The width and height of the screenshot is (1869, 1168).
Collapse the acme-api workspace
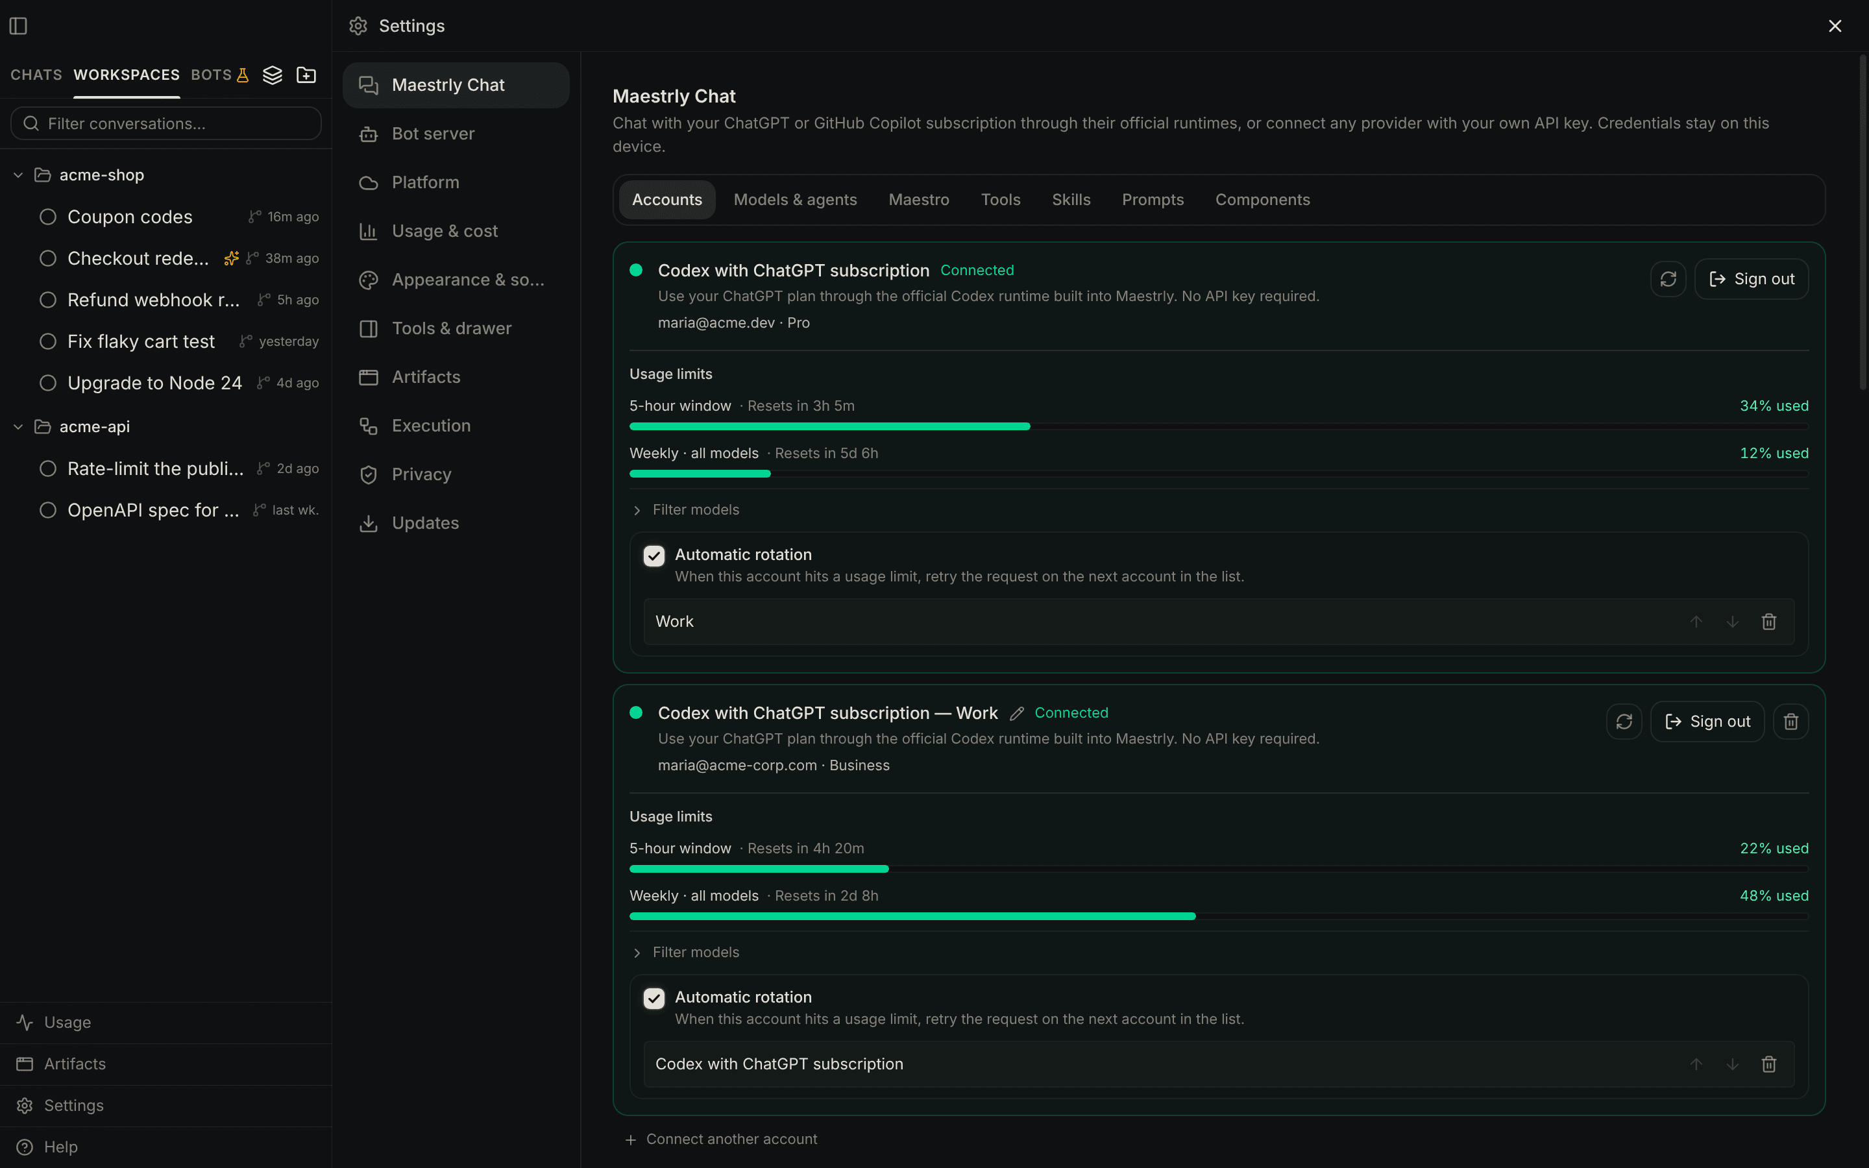click(18, 427)
